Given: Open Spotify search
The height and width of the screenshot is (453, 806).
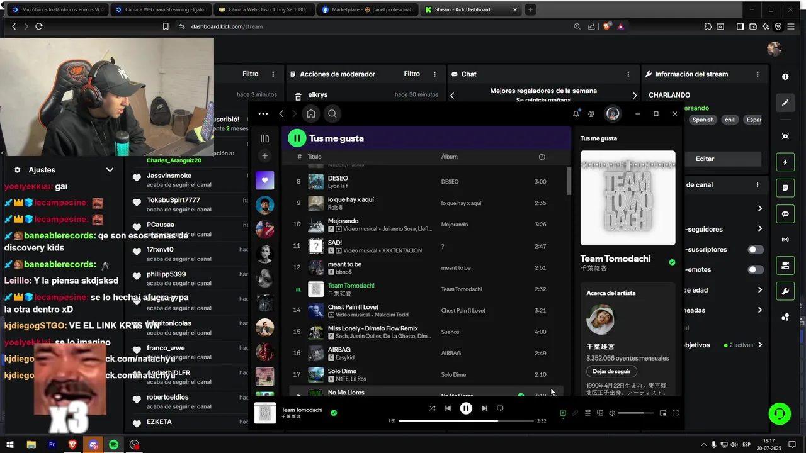Looking at the screenshot, I should [332, 114].
